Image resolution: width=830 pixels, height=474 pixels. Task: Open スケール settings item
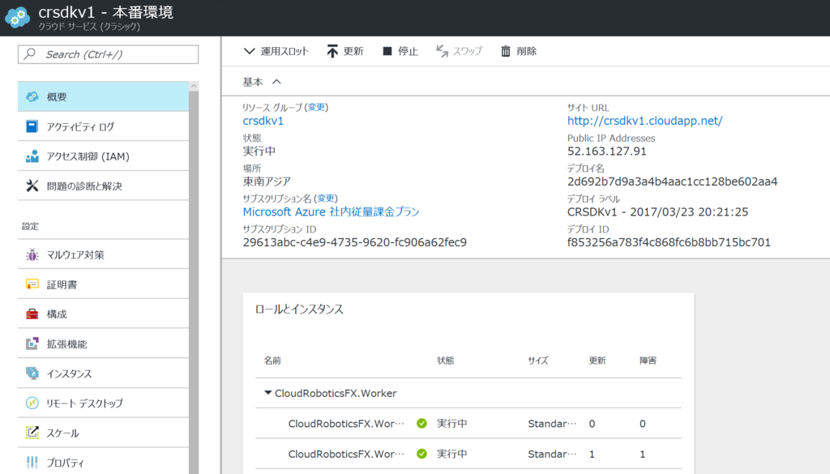click(x=103, y=433)
